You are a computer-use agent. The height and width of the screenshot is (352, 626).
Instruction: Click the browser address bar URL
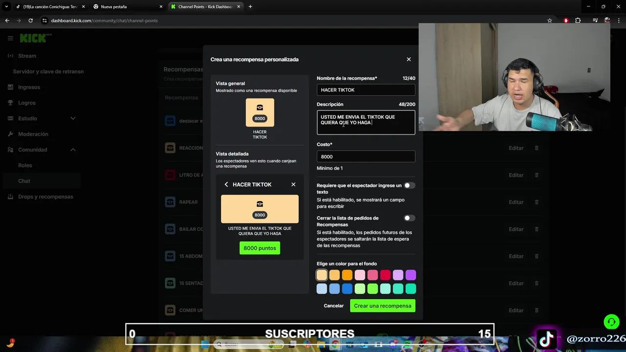pos(104,21)
